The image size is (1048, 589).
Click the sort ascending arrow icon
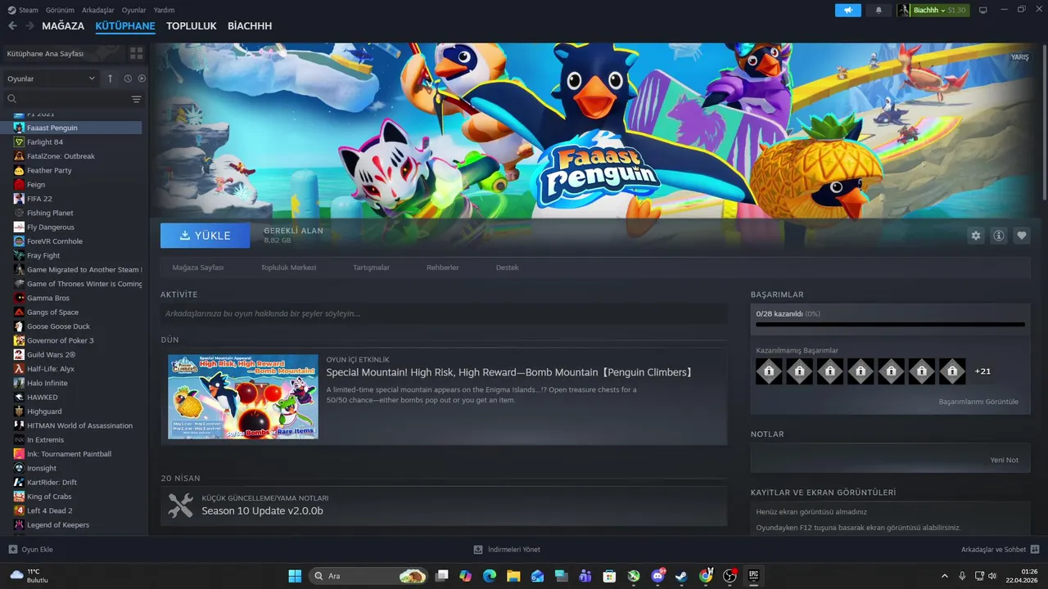[111, 79]
